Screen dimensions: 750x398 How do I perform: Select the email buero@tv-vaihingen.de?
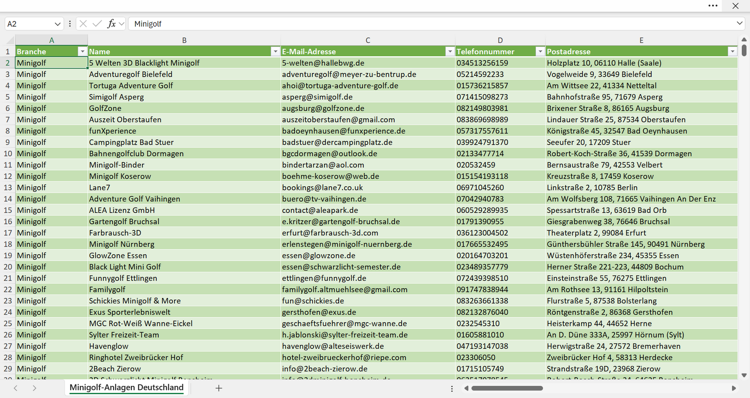(x=368, y=199)
